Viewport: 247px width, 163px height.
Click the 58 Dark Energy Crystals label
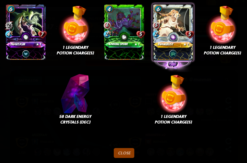tap(75, 119)
